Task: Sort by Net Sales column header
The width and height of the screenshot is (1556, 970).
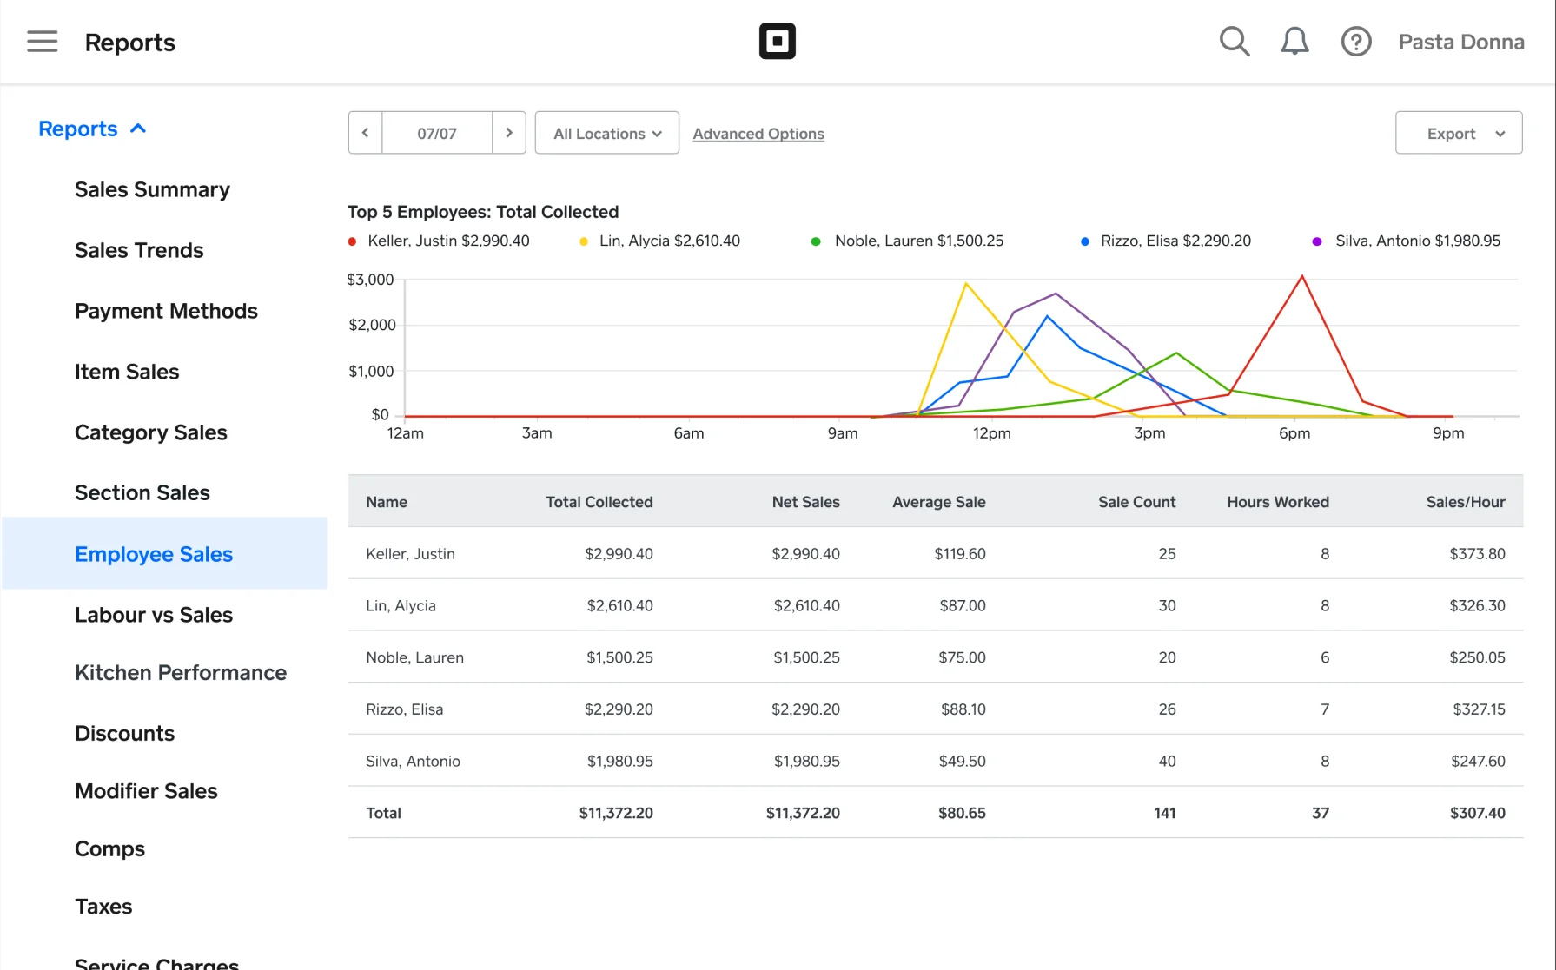Action: [805, 502]
